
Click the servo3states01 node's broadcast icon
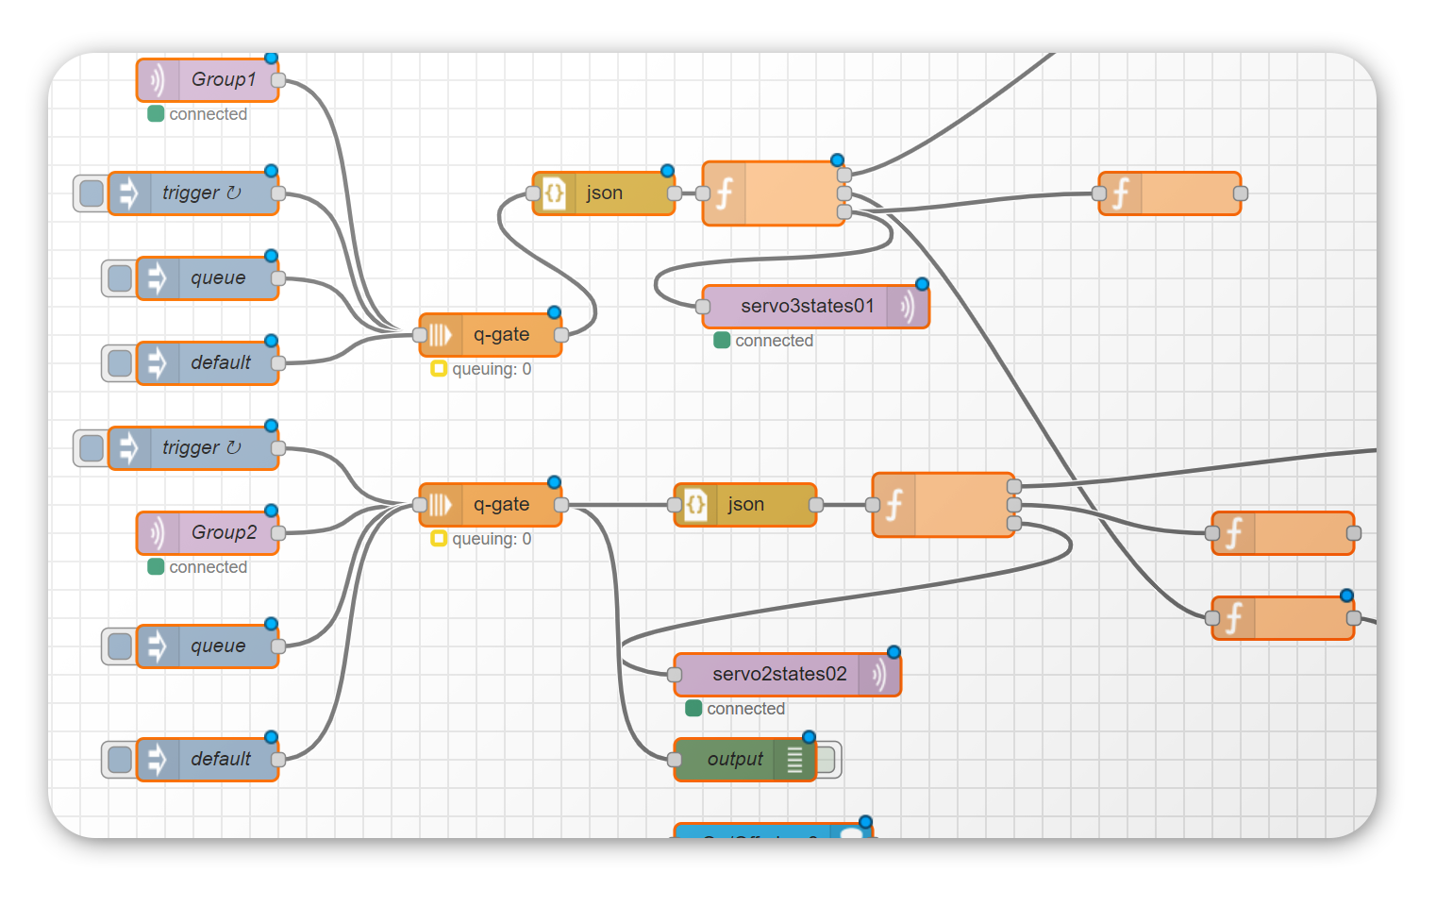[x=908, y=307]
